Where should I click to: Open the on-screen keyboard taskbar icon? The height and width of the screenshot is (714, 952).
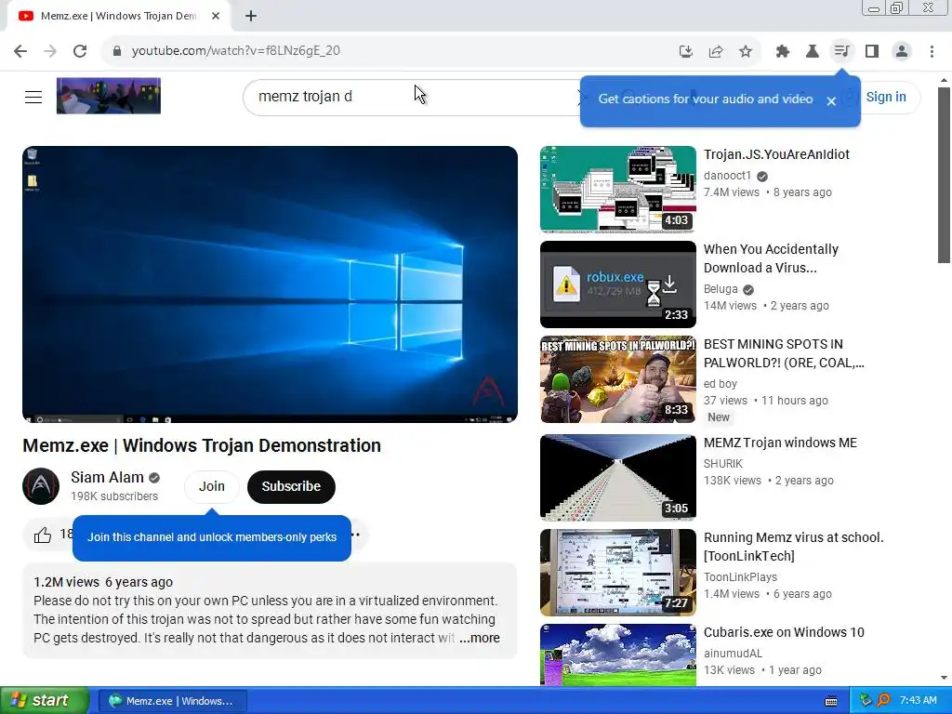click(831, 701)
